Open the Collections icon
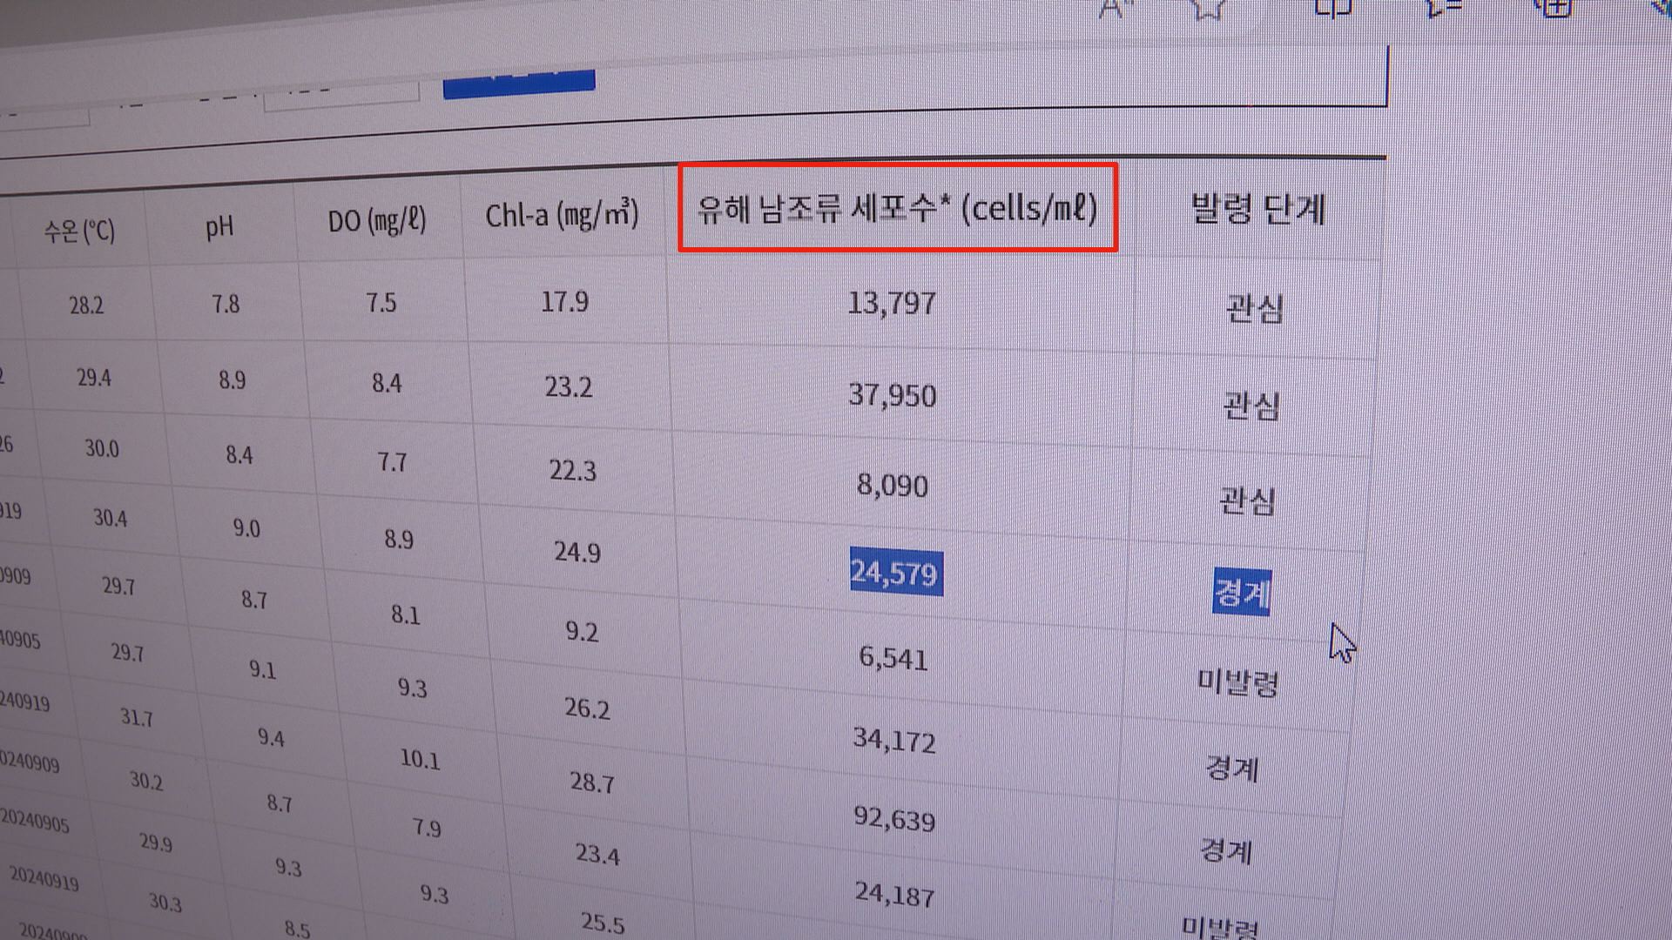 1556,7
